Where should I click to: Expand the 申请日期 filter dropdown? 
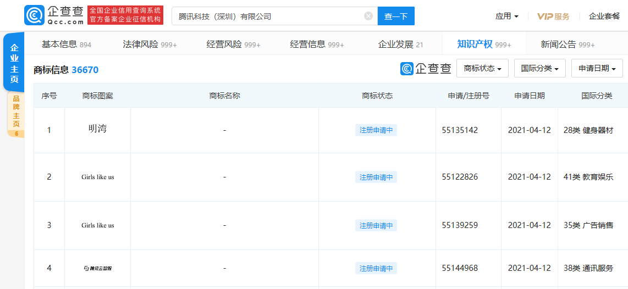(x=597, y=69)
